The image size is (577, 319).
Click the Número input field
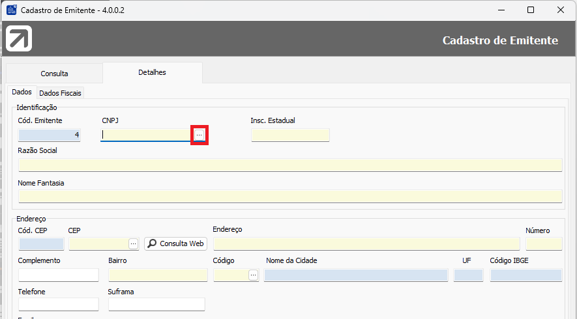pyautogui.click(x=543, y=243)
